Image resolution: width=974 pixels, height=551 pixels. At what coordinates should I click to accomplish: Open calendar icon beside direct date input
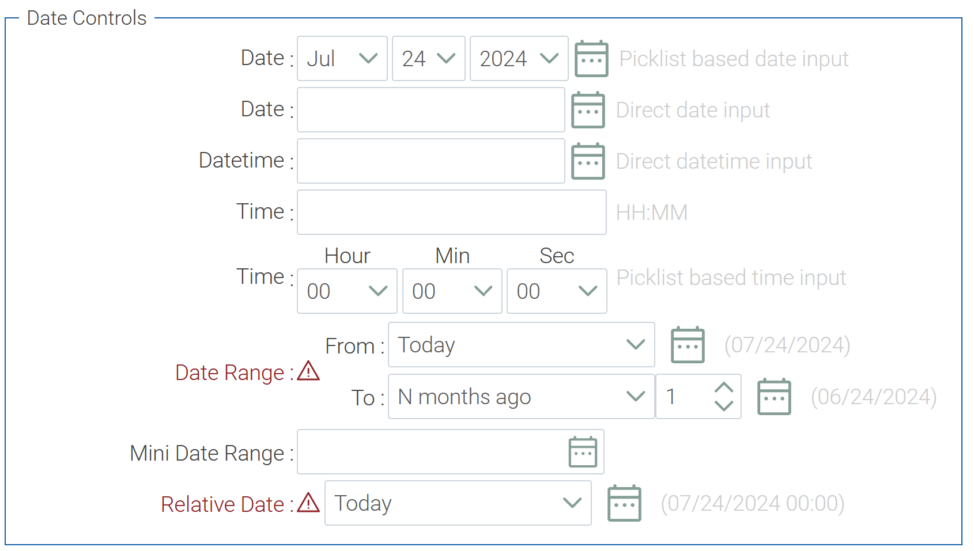point(588,110)
